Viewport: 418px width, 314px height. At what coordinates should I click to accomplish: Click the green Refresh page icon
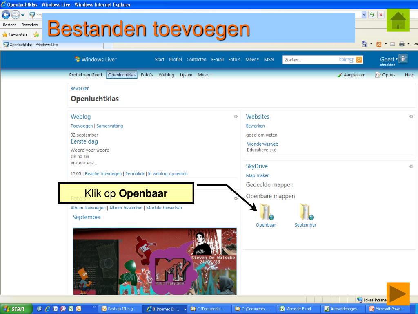372,15
